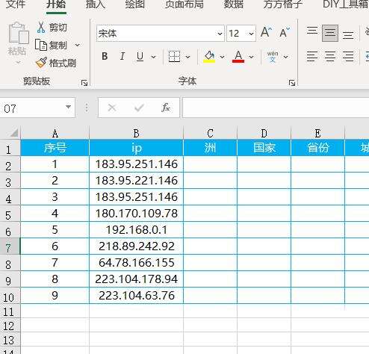This screenshot has width=369, height=354.
Task: Apply the yellow fill color bucket
Action: point(209,57)
